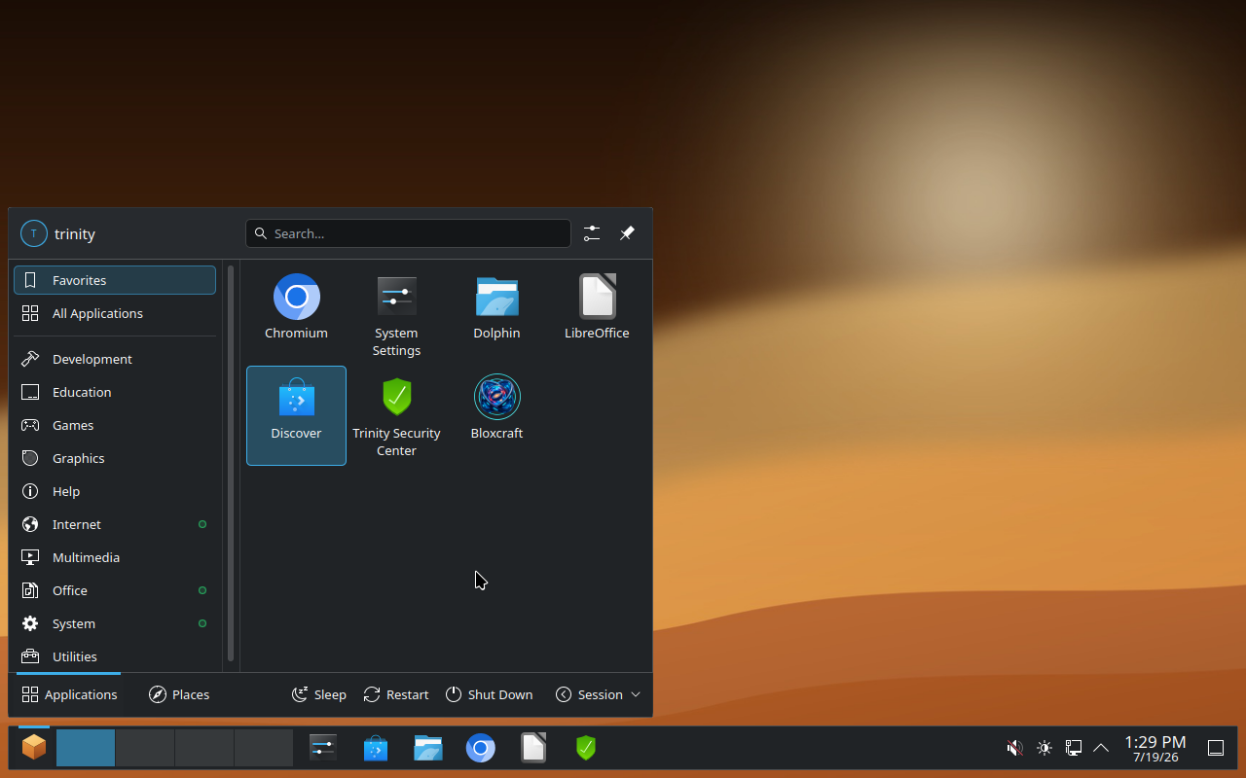Select the All Applications category
1246x778 pixels.
tap(115, 313)
